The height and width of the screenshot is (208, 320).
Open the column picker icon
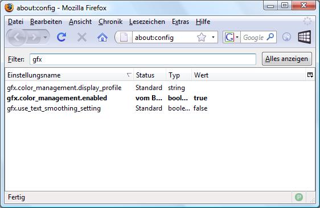click(310, 75)
